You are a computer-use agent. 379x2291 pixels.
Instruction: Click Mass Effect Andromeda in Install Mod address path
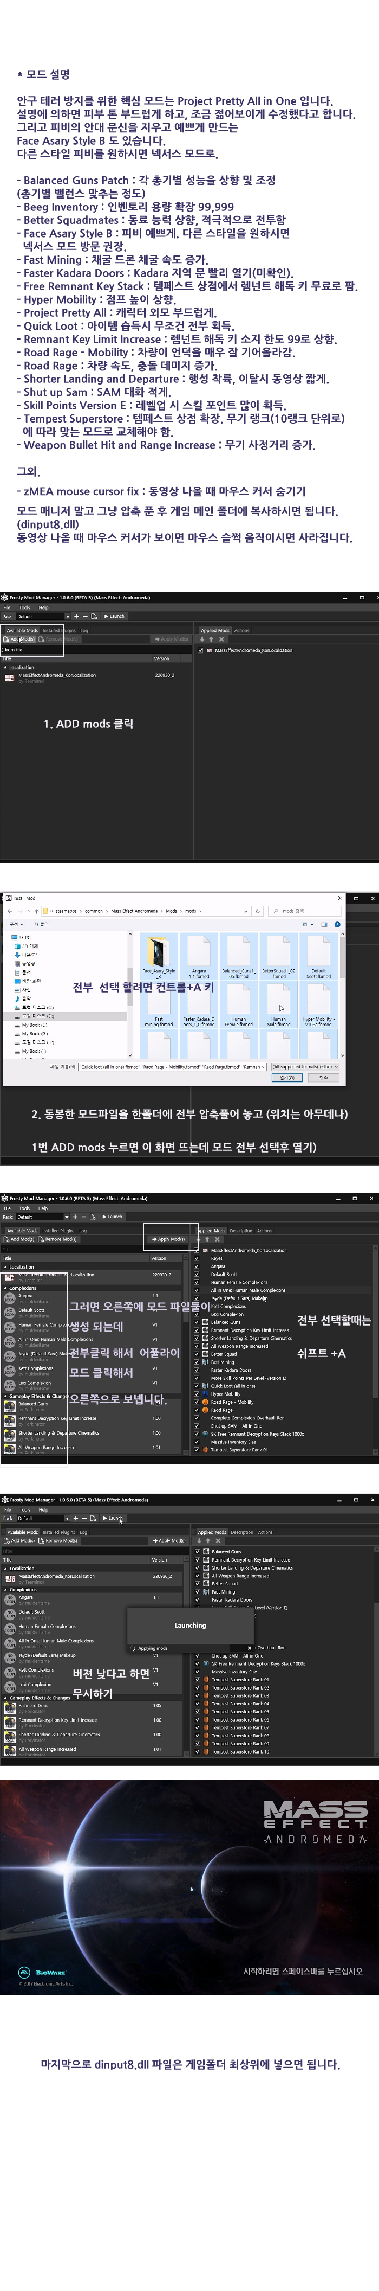pos(134,911)
